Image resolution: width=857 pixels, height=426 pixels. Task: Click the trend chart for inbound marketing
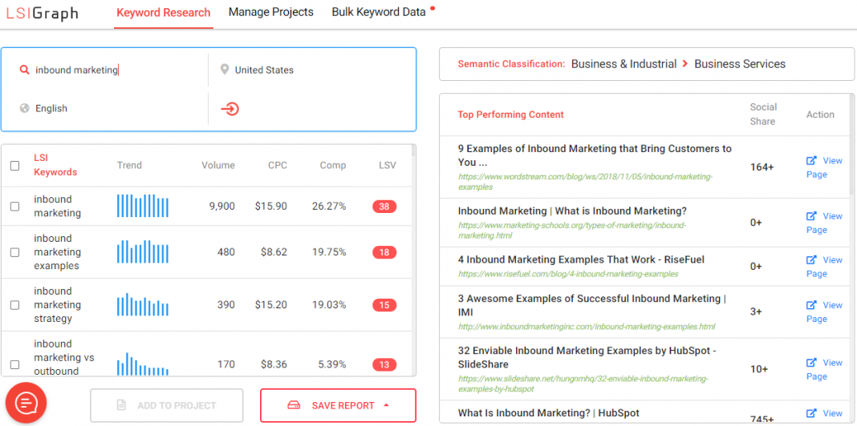143,206
